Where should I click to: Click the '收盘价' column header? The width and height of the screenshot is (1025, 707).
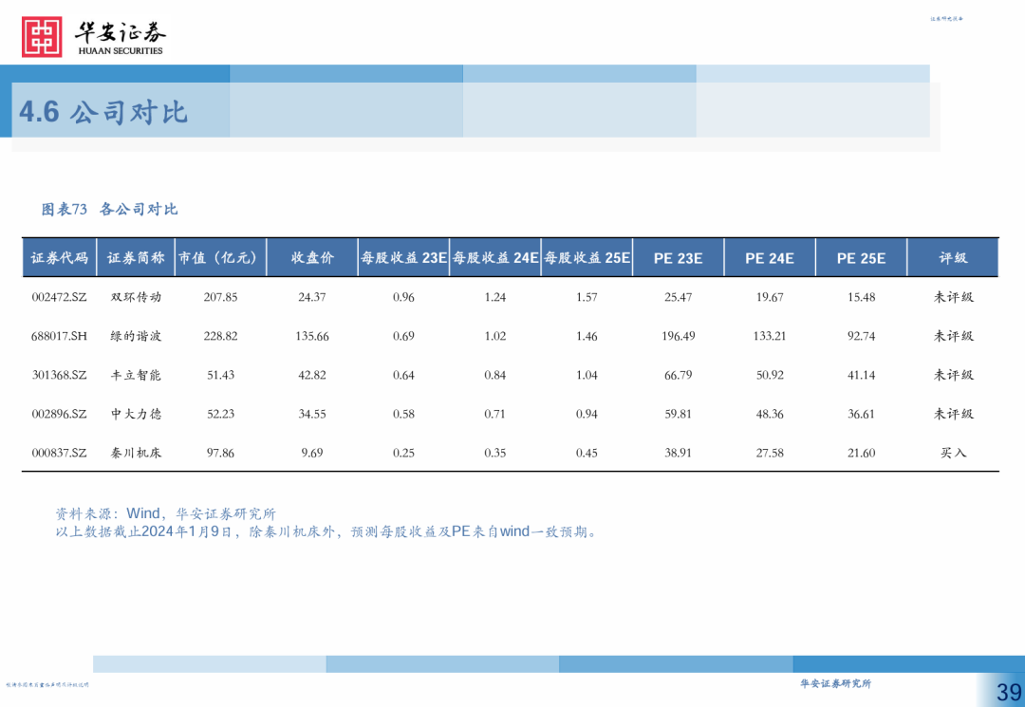(x=312, y=257)
